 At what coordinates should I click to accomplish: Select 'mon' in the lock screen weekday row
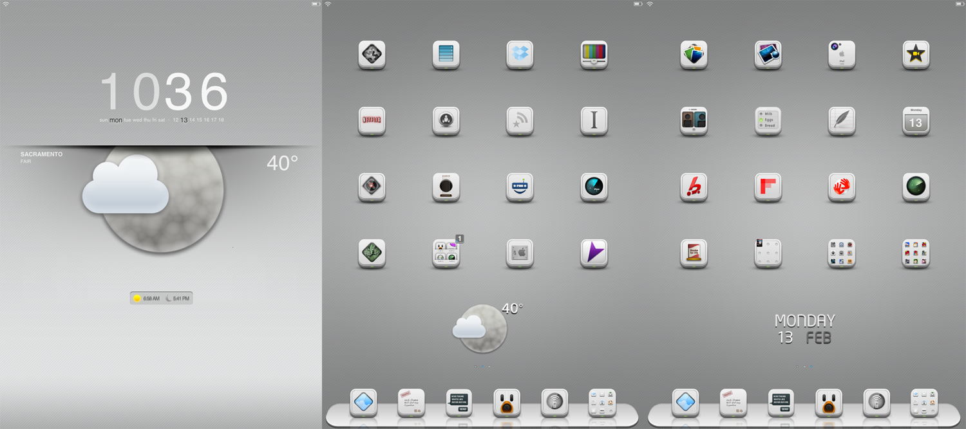click(116, 120)
